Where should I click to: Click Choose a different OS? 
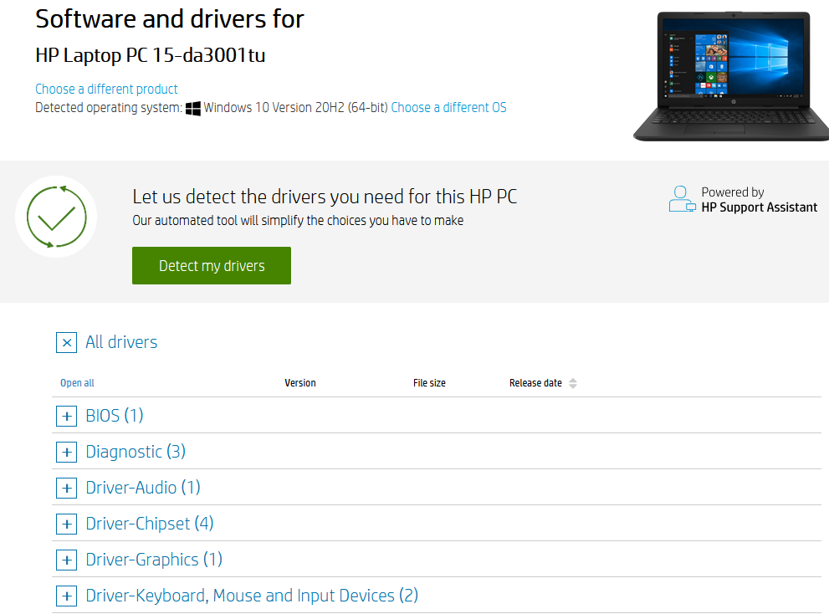pyautogui.click(x=448, y=107)
